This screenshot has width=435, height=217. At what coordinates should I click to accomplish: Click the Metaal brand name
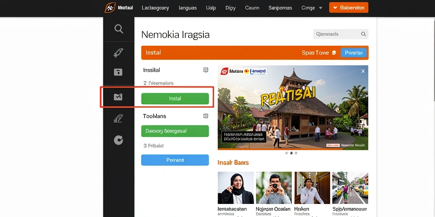click(x=125, y=8)
